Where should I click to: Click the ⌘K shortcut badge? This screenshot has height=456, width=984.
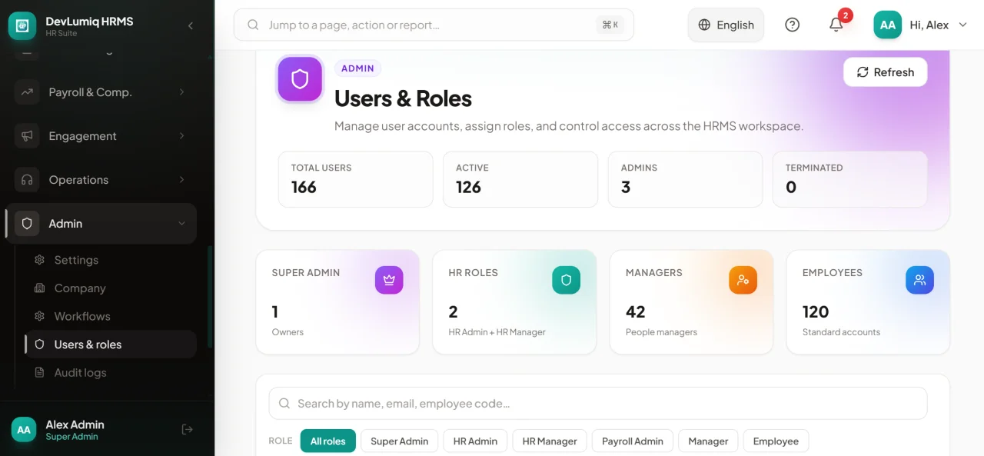coord(610,25)
